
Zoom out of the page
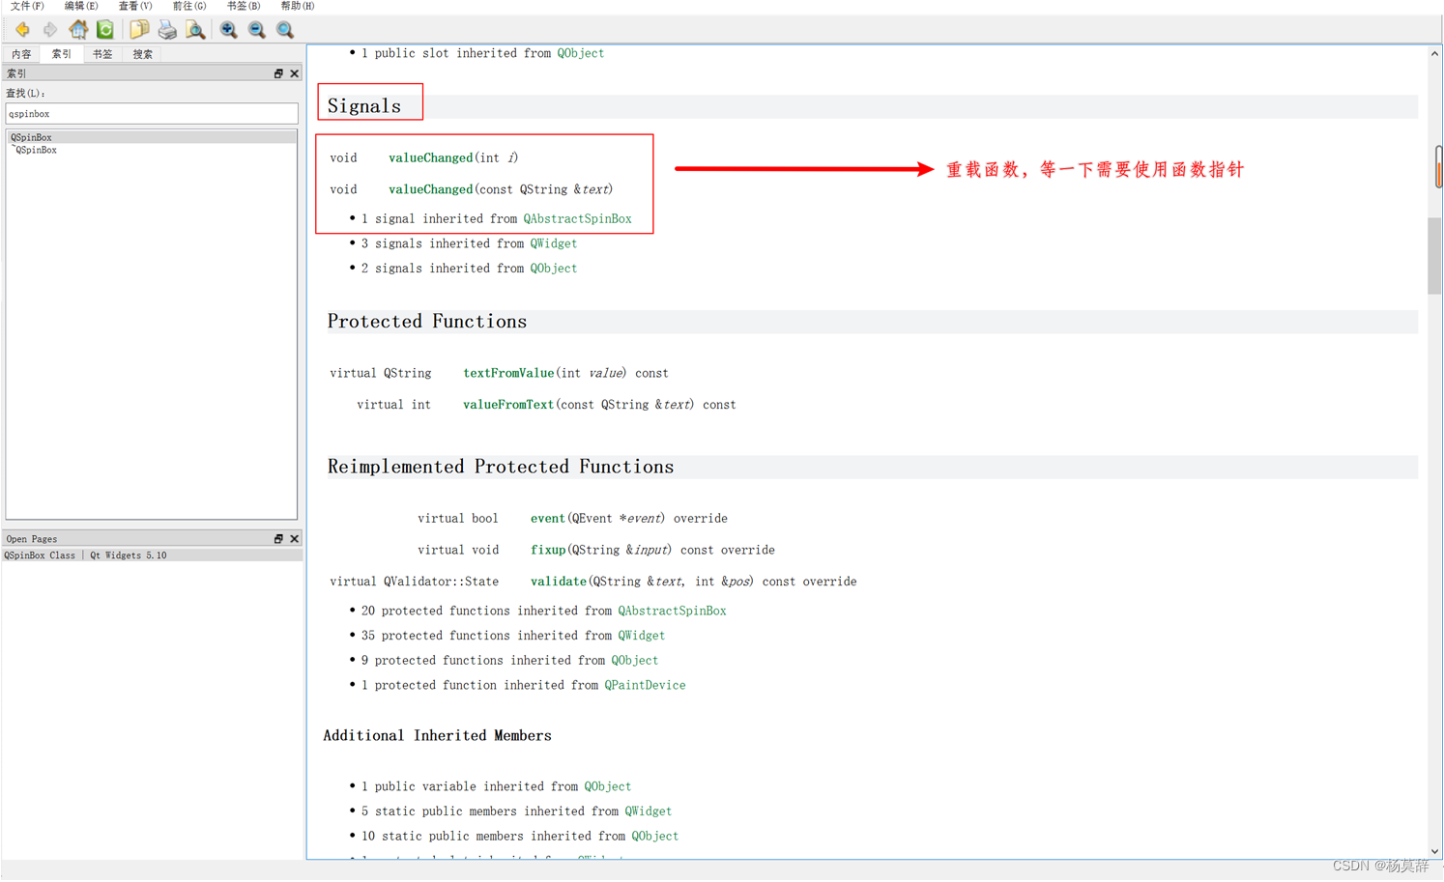pyautogui.click(x=256, y=30)
